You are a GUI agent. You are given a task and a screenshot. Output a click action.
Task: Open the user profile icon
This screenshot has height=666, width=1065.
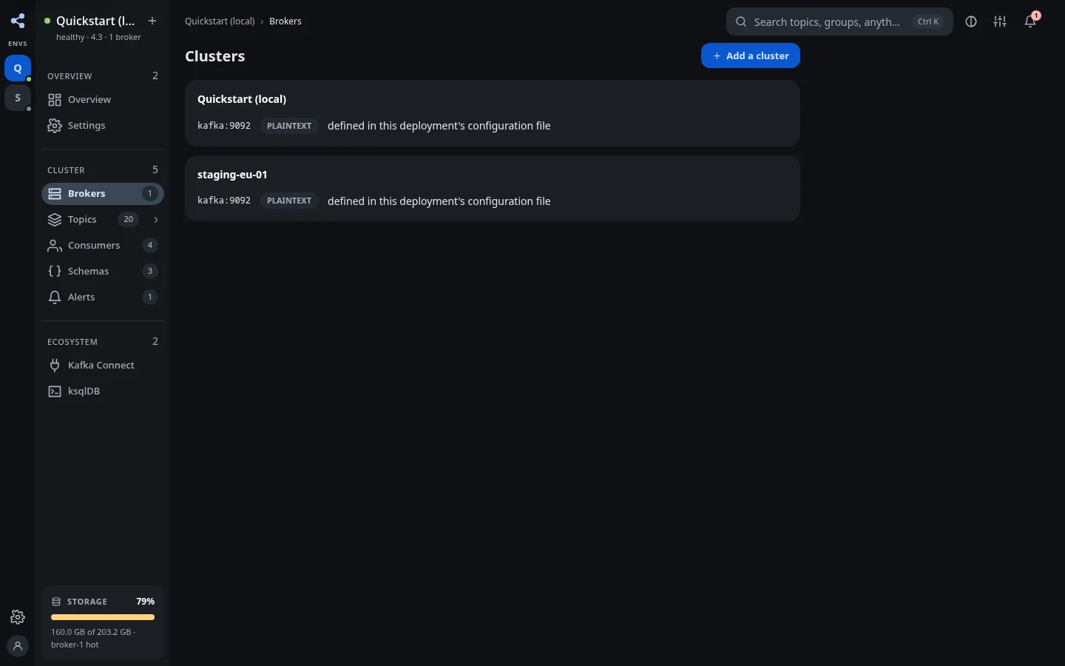coord(18,645)
